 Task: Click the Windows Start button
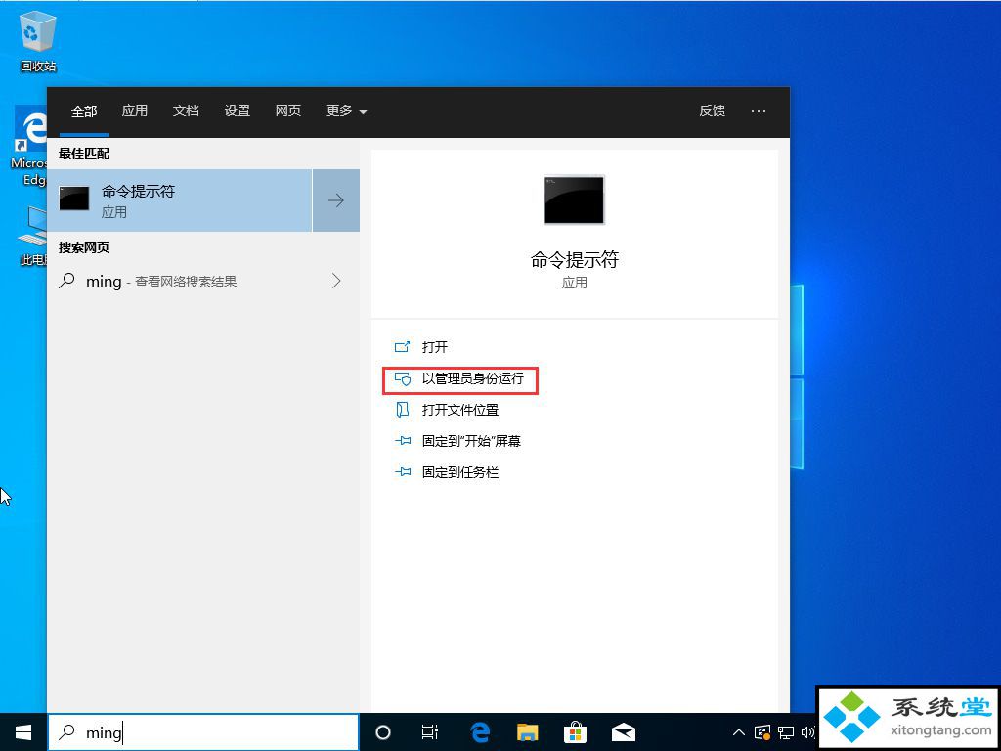pyautogui.click(x=23, y=731)
